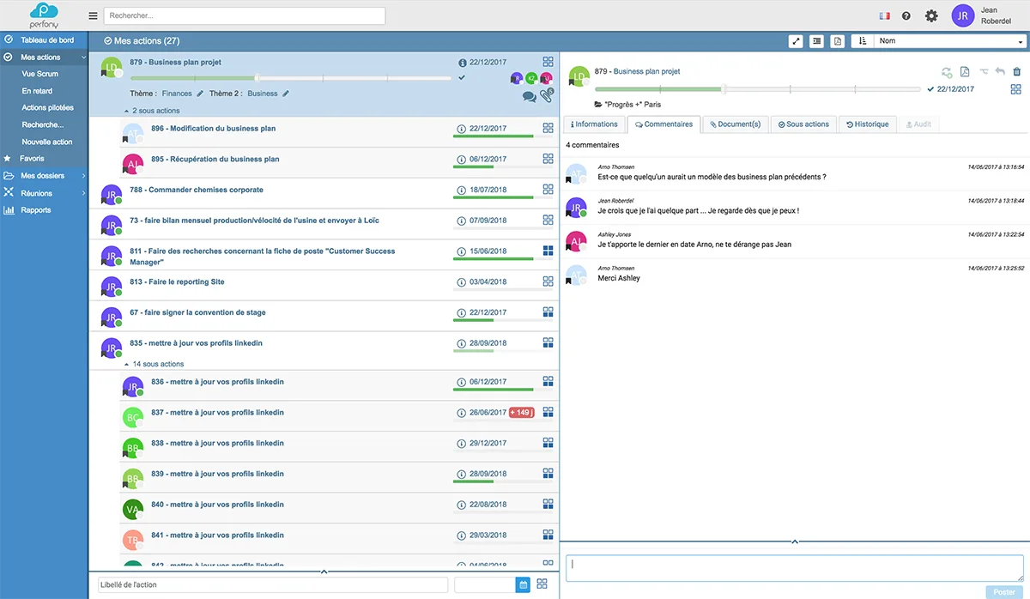Click the checkmark next to 22/12/2017 in detail panel
The image size is (1030, 599).
pyautogui.click(x=930, y=88)
